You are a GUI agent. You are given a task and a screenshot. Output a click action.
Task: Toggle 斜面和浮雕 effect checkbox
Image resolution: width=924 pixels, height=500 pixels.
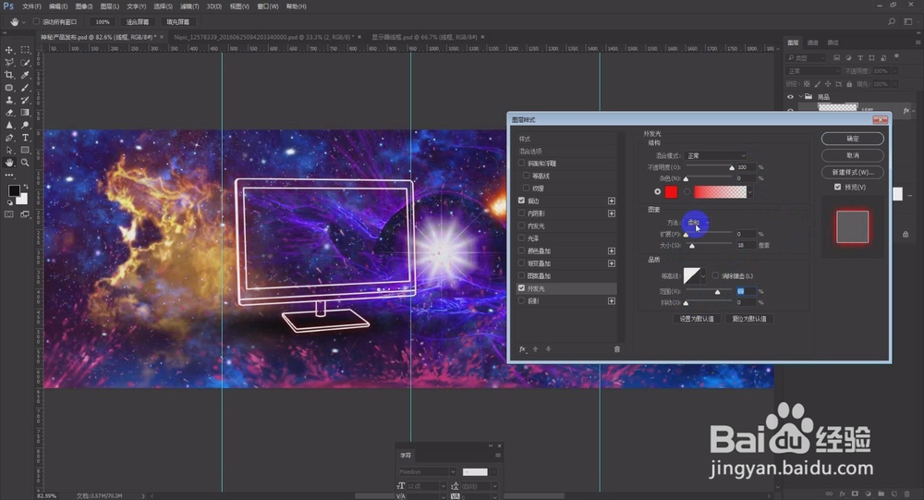click(521, 164)
